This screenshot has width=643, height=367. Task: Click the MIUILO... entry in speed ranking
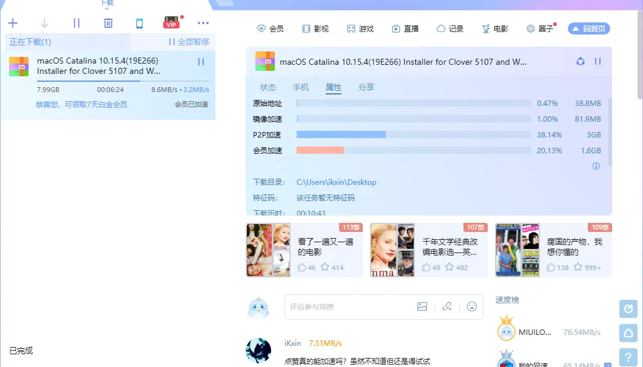coord(535,332)
